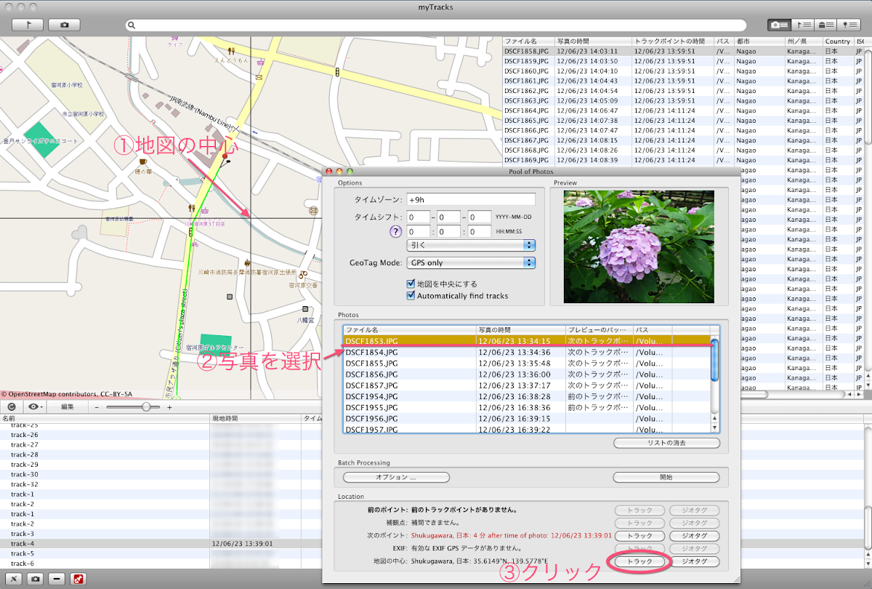872x589 pixels.
Task: Switch to the flag list view mode
Action: (x=802, y=25)
